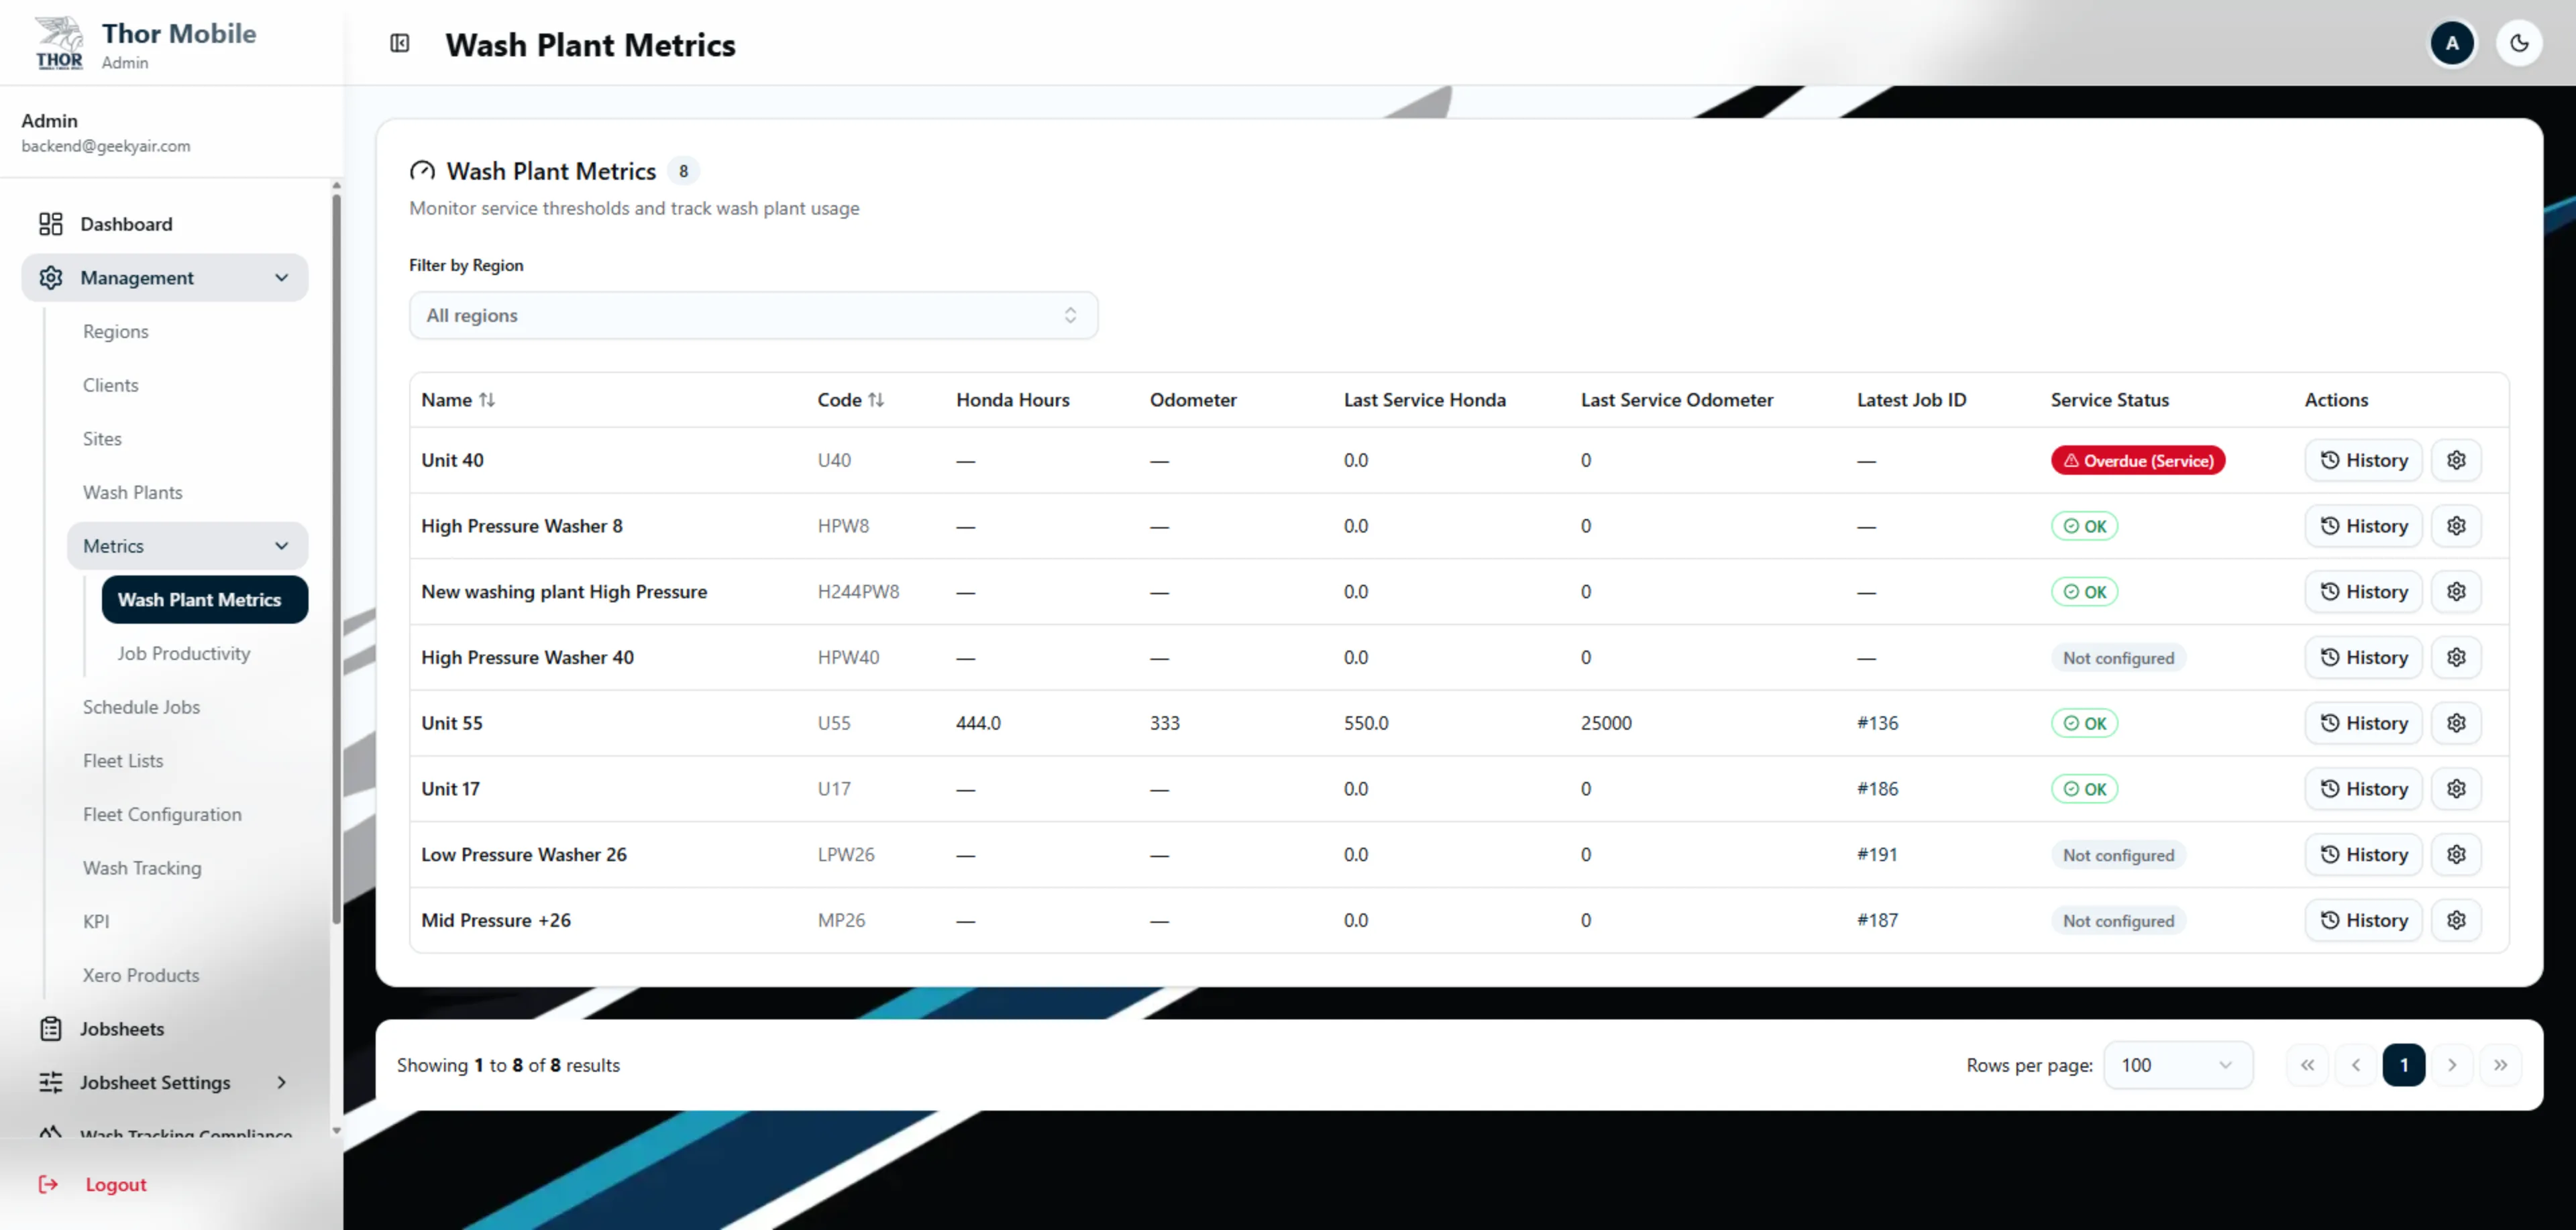Go to the next page of results
The width and height of the screenshot is (2576, 1230).
[2451, 1065]
